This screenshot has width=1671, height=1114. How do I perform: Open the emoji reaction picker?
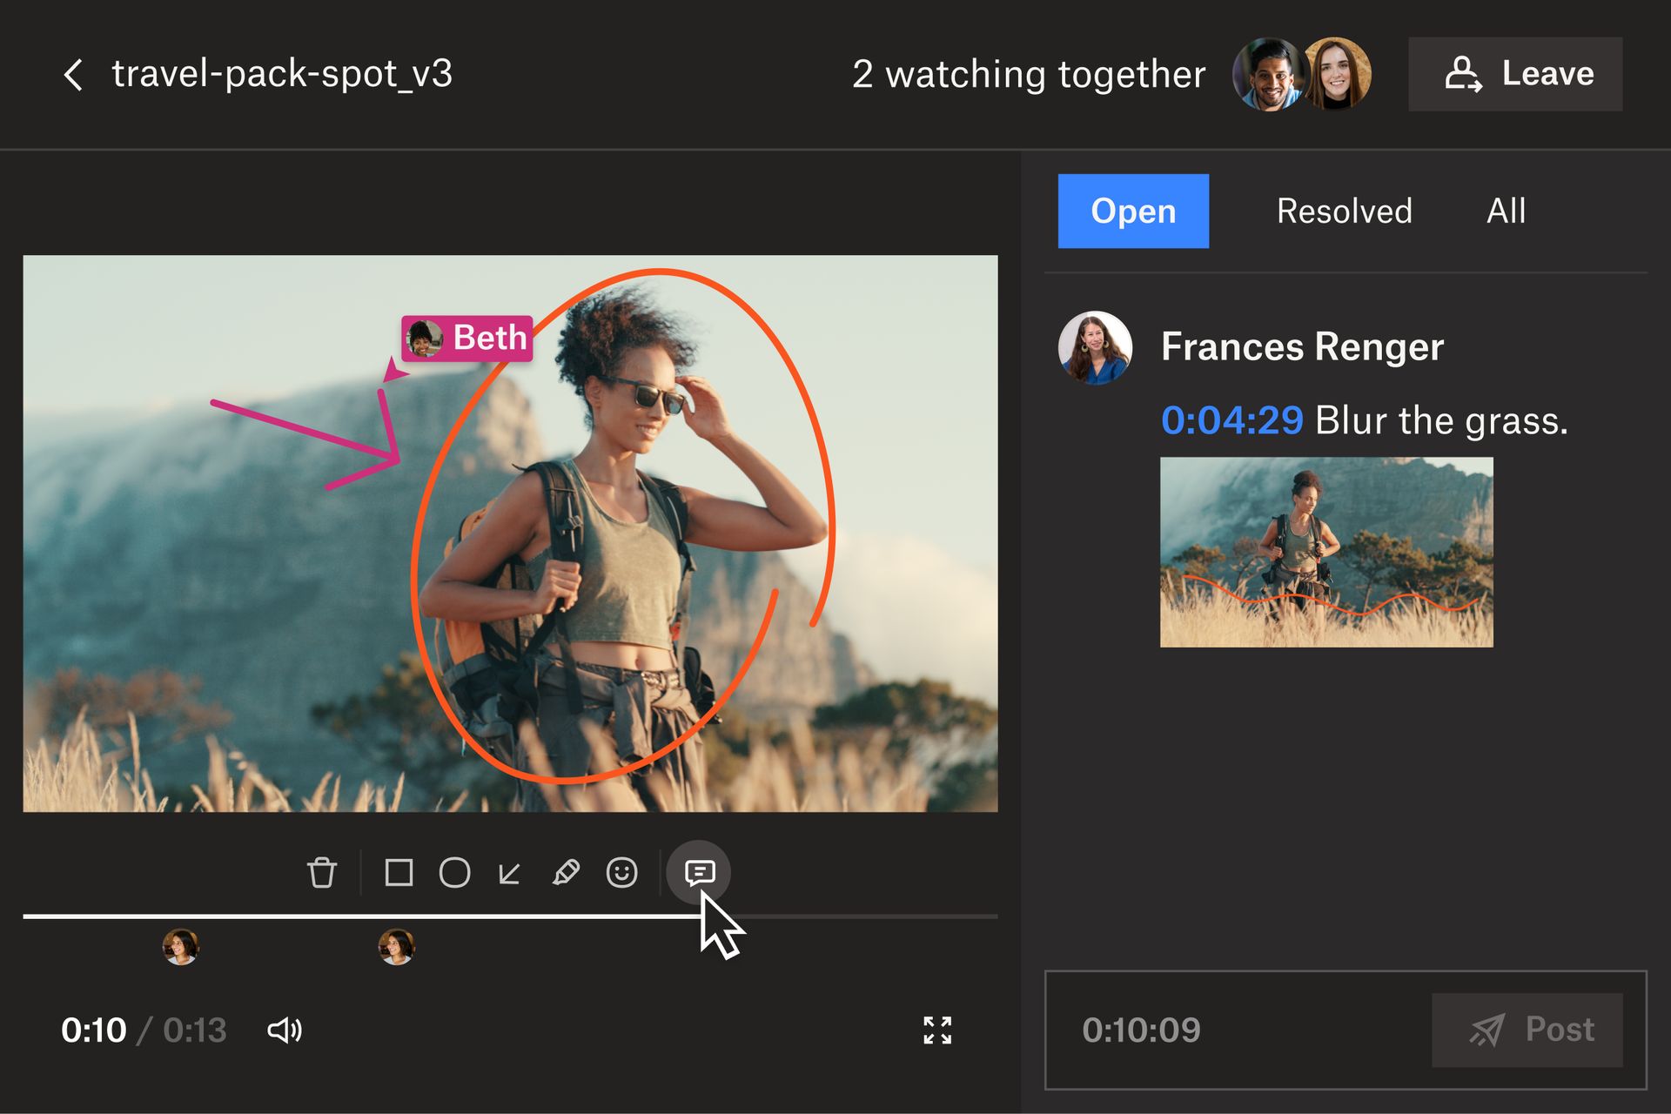621,873
